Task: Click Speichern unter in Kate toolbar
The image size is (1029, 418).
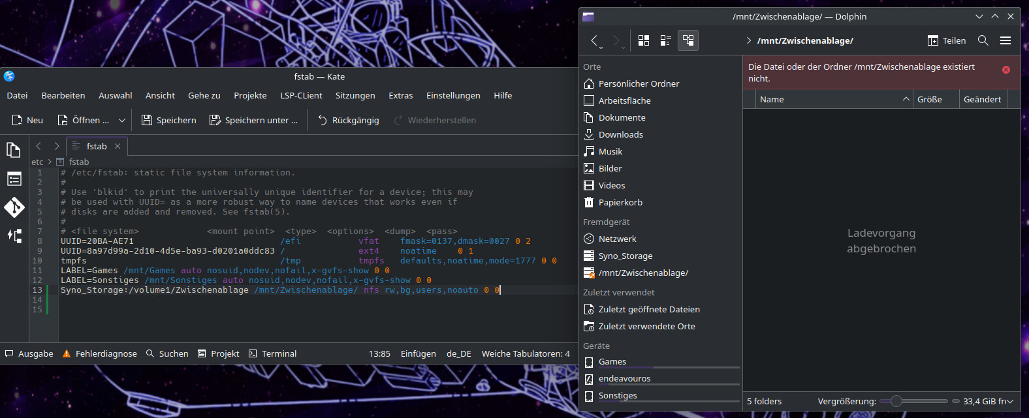Action: (x=253, y=120)
